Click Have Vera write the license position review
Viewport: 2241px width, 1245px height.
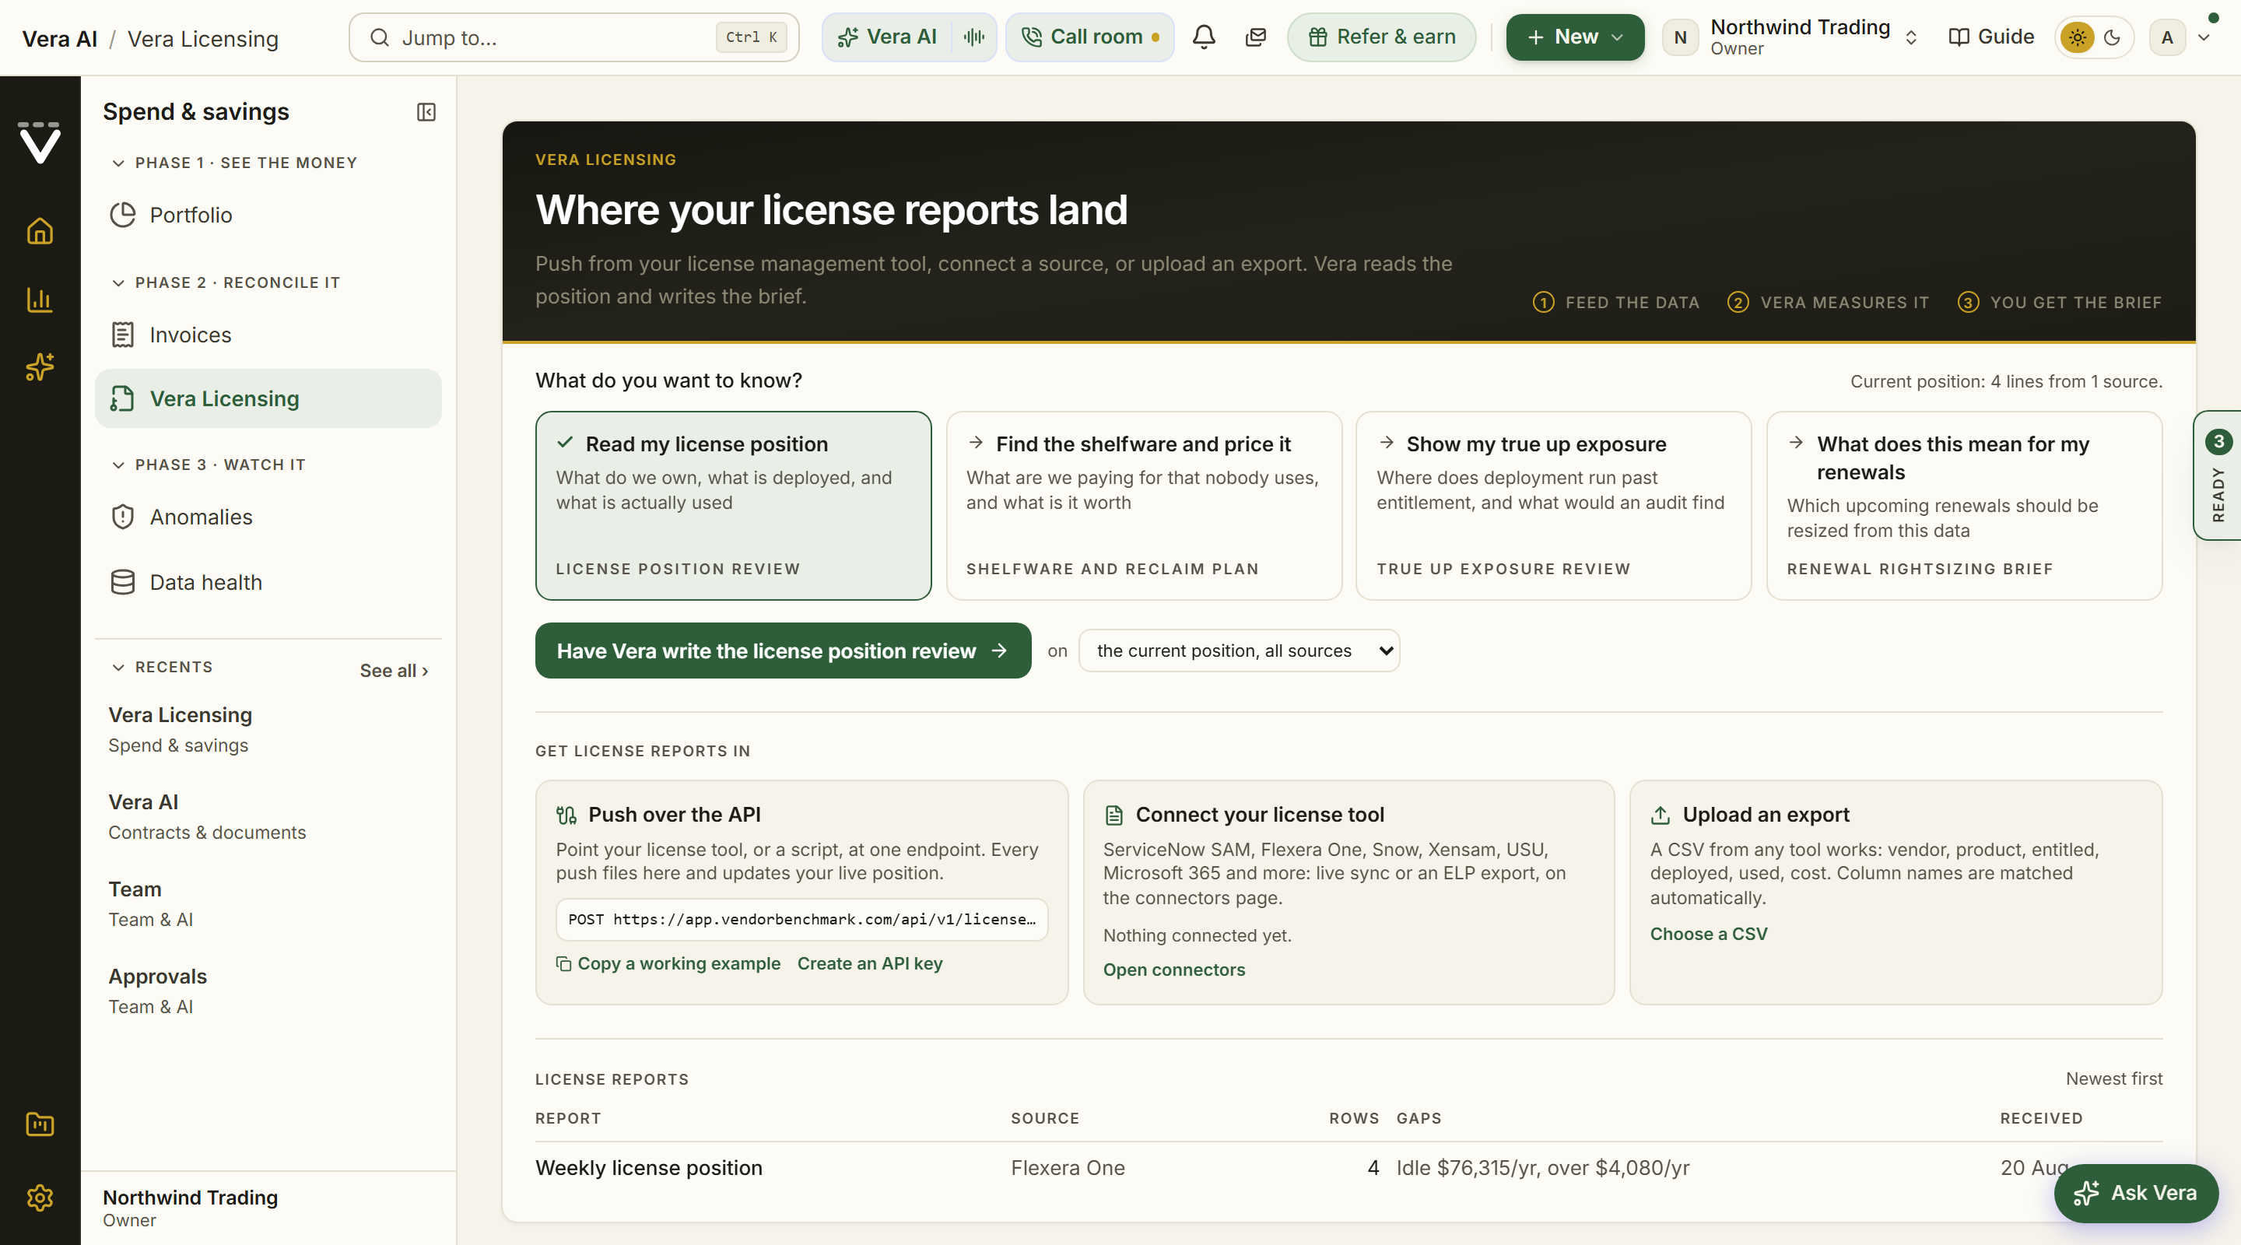(783, 651)
